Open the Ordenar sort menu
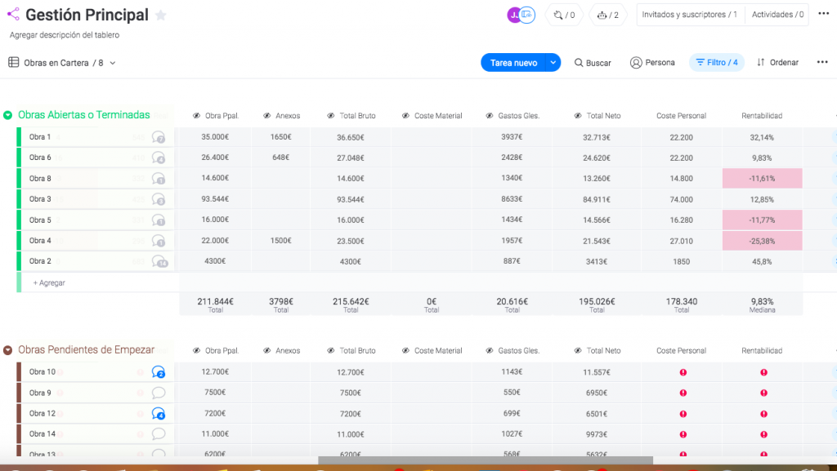 (777, 63)
